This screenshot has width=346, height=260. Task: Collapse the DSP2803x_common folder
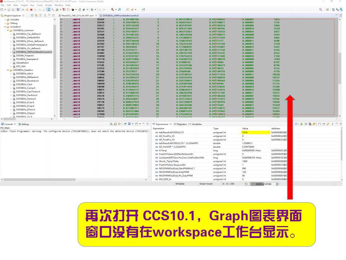click(8, 30)
